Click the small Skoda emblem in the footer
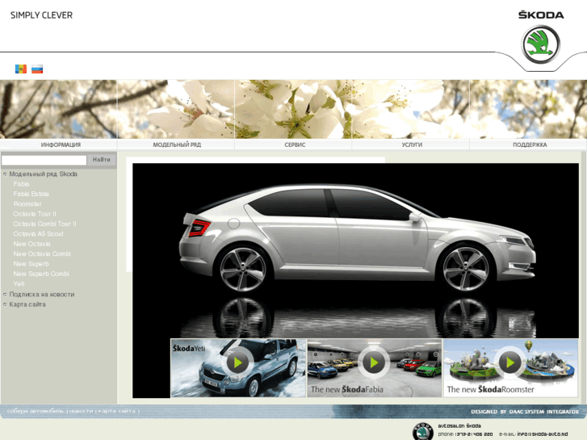 point(422,431)
